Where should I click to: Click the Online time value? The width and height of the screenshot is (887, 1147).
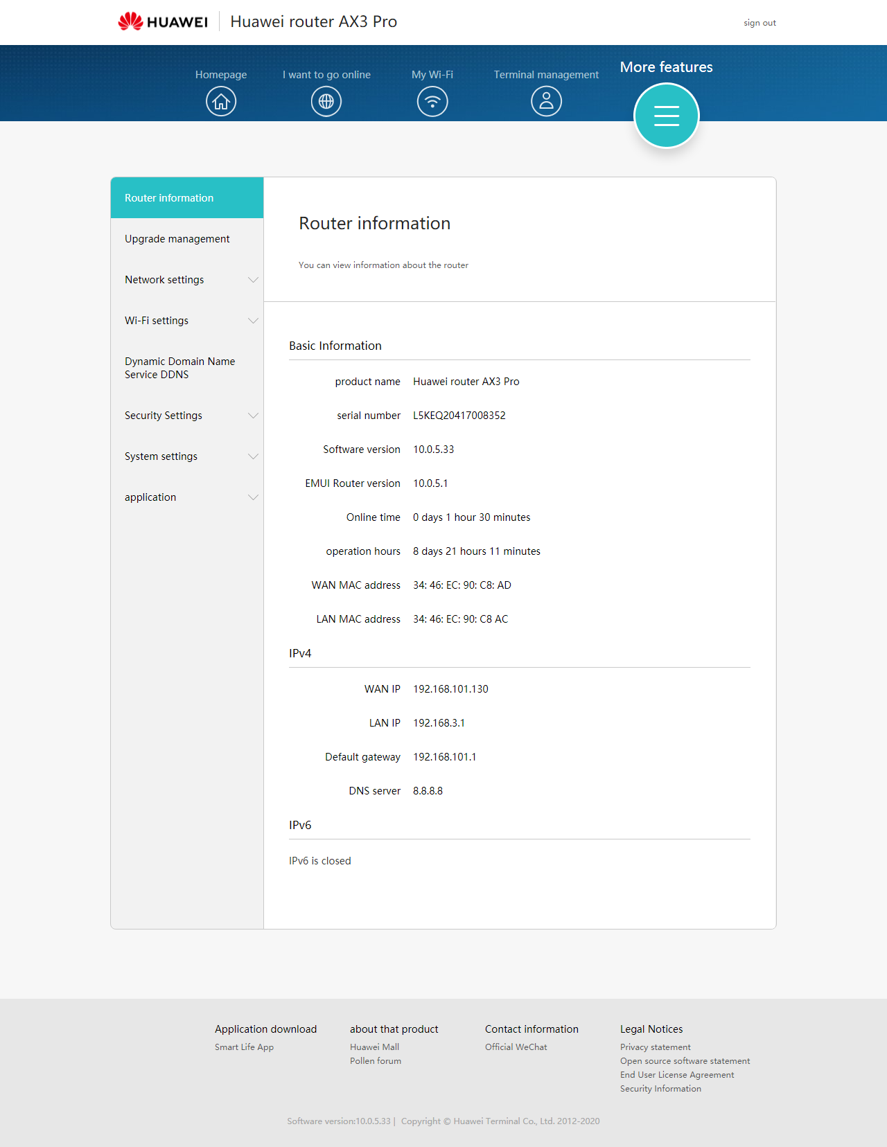[x=472, y=517]
